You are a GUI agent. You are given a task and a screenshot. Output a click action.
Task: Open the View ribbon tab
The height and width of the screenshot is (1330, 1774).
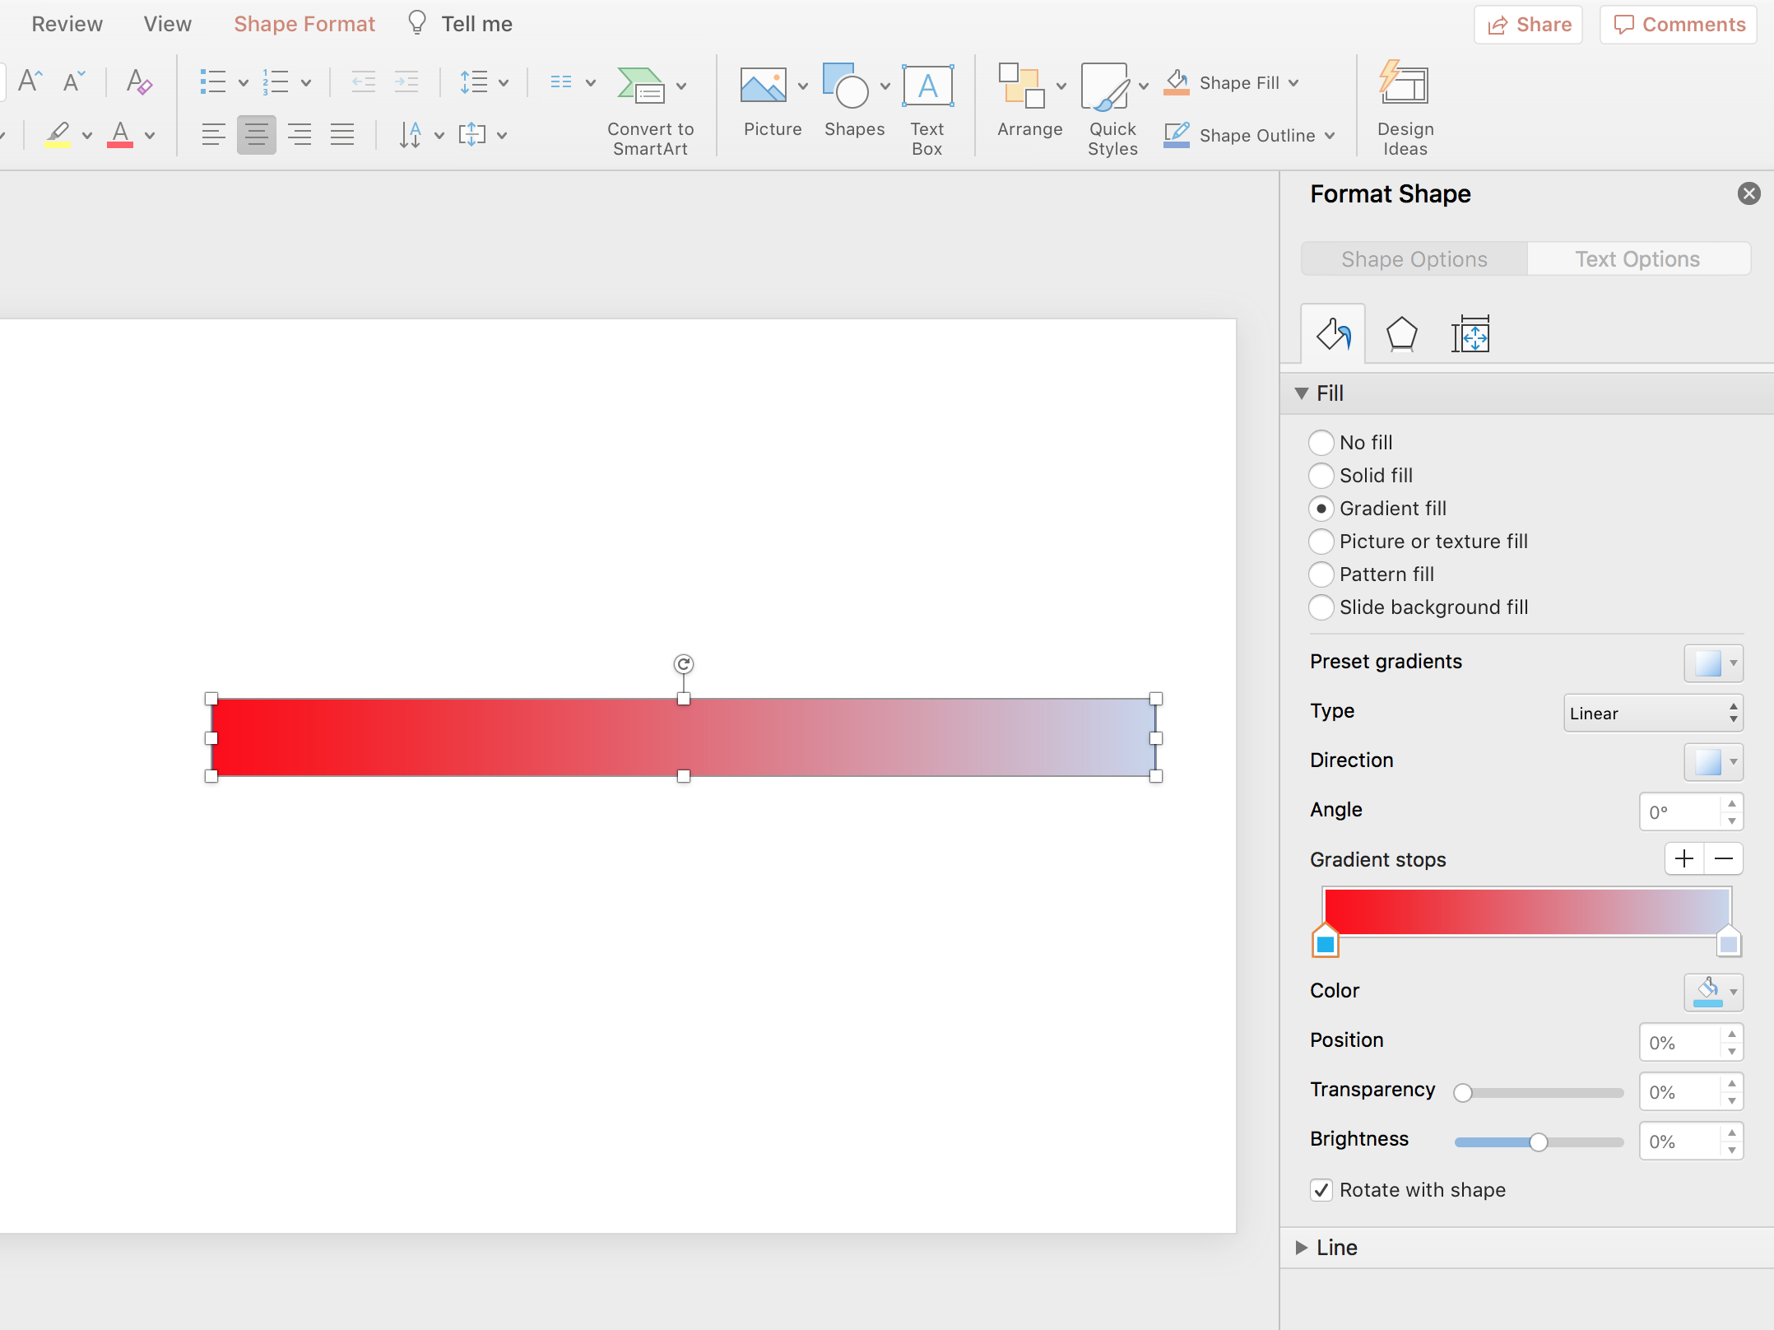pos(167,24)
